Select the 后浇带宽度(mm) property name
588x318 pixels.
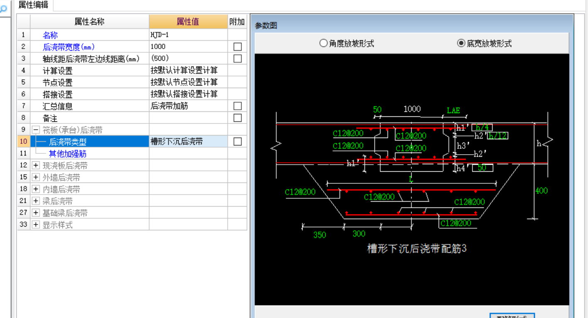point(90,47)
